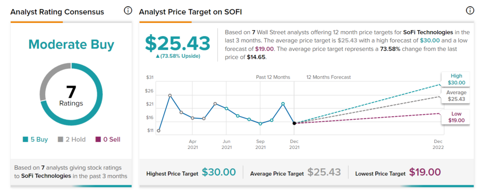The width and height of the screenshot is (481, 196).
Task: Click the $11 y-axis label
Action: [150, 131]
